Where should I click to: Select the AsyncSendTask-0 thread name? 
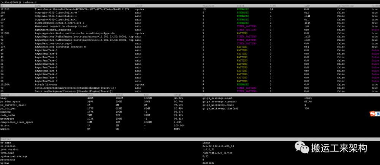pos(46,50)
